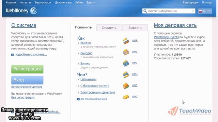Open the 'Без регистрации' link
Viewport: 218px width, 122px height.
23,97
